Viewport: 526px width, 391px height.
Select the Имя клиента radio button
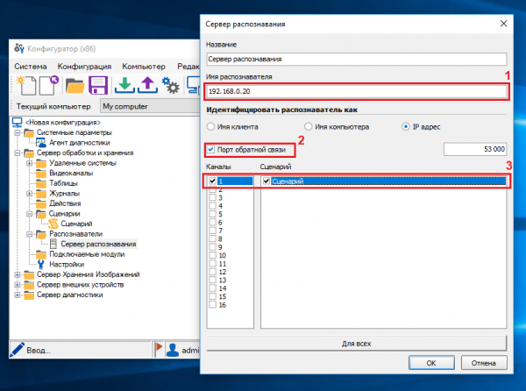coord(211,126)
